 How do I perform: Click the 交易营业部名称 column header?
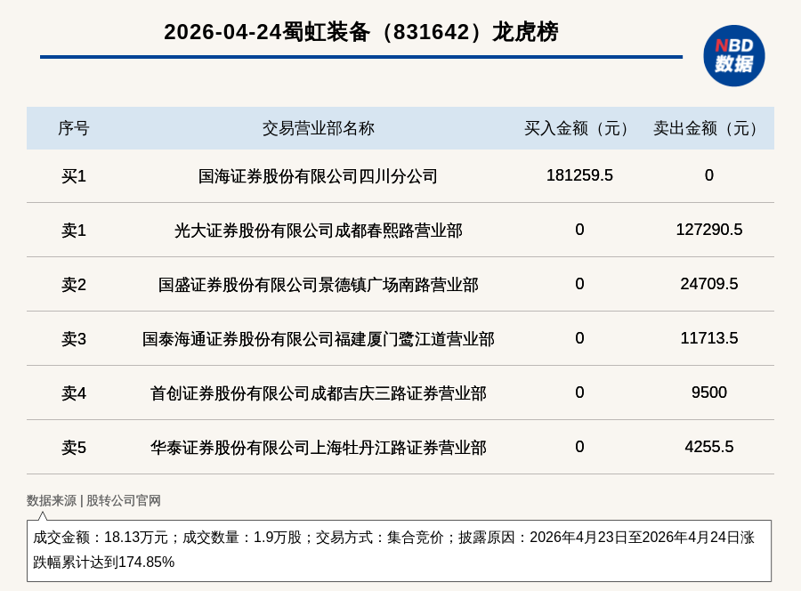318,128
